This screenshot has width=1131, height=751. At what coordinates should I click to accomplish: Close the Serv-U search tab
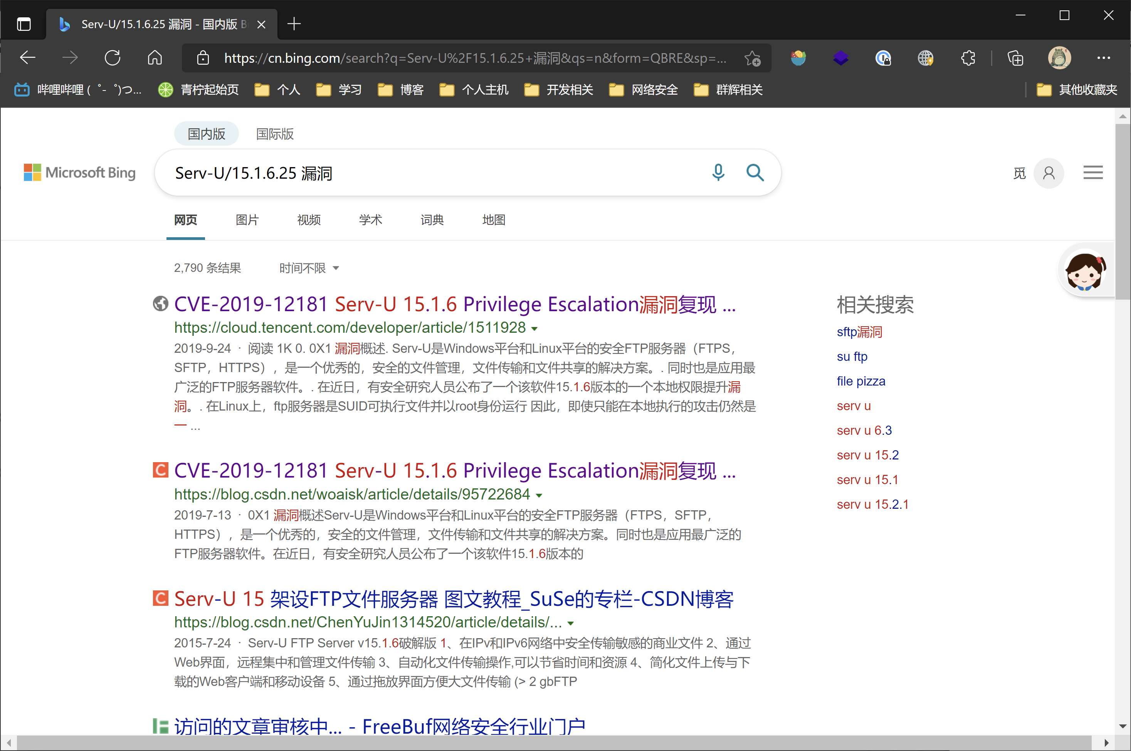coord(262,24)
